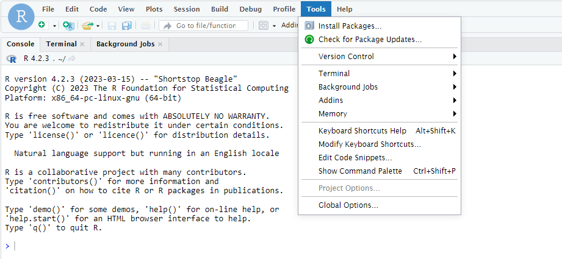562x259 pixels.
Task: Click the Open File folder icon
Action: (87, 26)
